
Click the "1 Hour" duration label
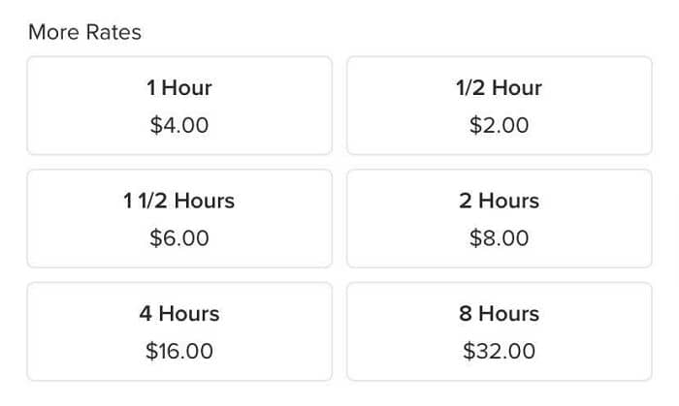point(179,88)
